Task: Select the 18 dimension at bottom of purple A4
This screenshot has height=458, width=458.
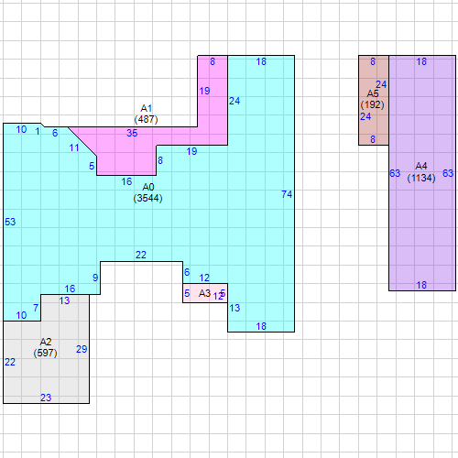Action: [421, 285]
